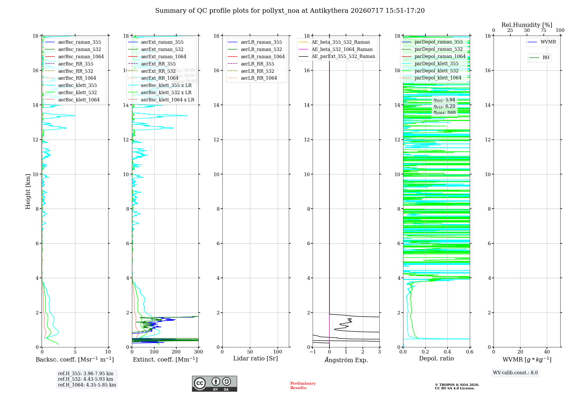This screenshot has height=394, width=580.
Task: Click the aerExt_raman_532 legend entry
Action: (156, 50)
